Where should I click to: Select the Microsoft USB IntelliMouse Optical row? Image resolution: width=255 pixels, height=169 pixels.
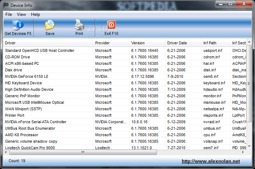point(124,103)
